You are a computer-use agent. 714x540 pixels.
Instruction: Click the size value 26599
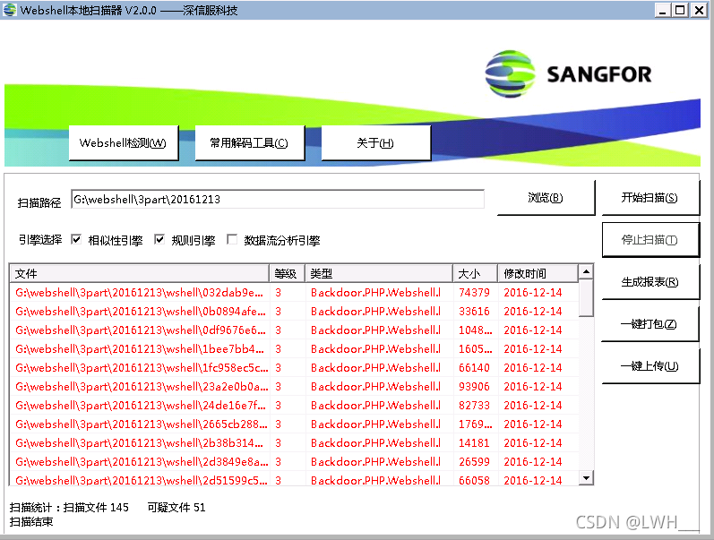click(x=474, y=462)
